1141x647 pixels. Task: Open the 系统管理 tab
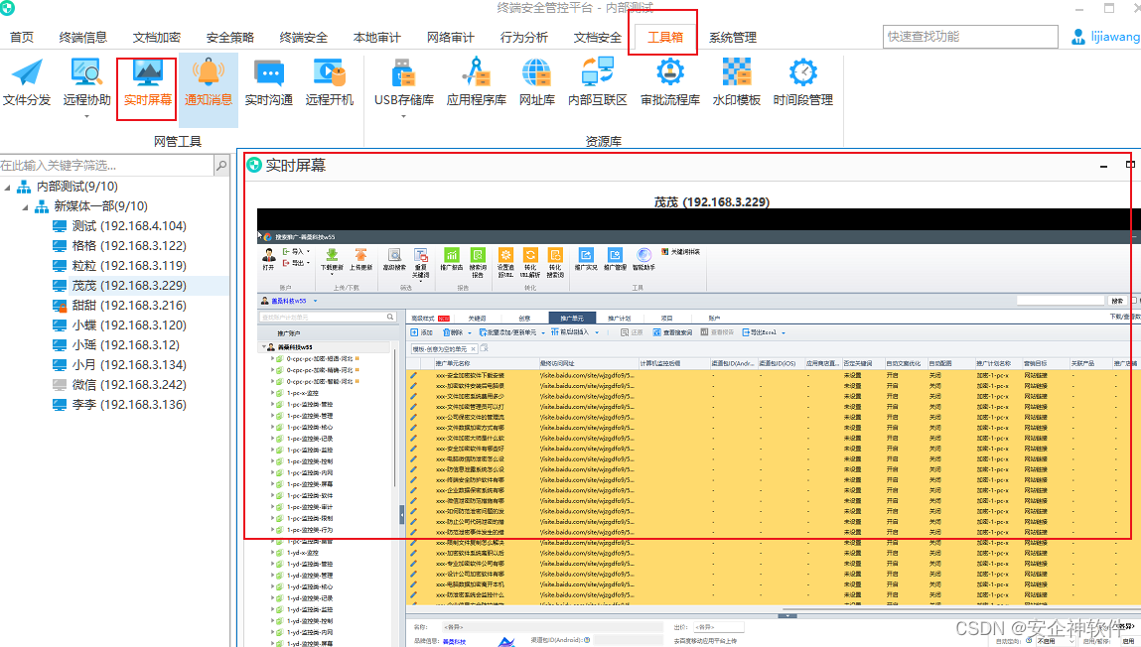pos(733,37)
